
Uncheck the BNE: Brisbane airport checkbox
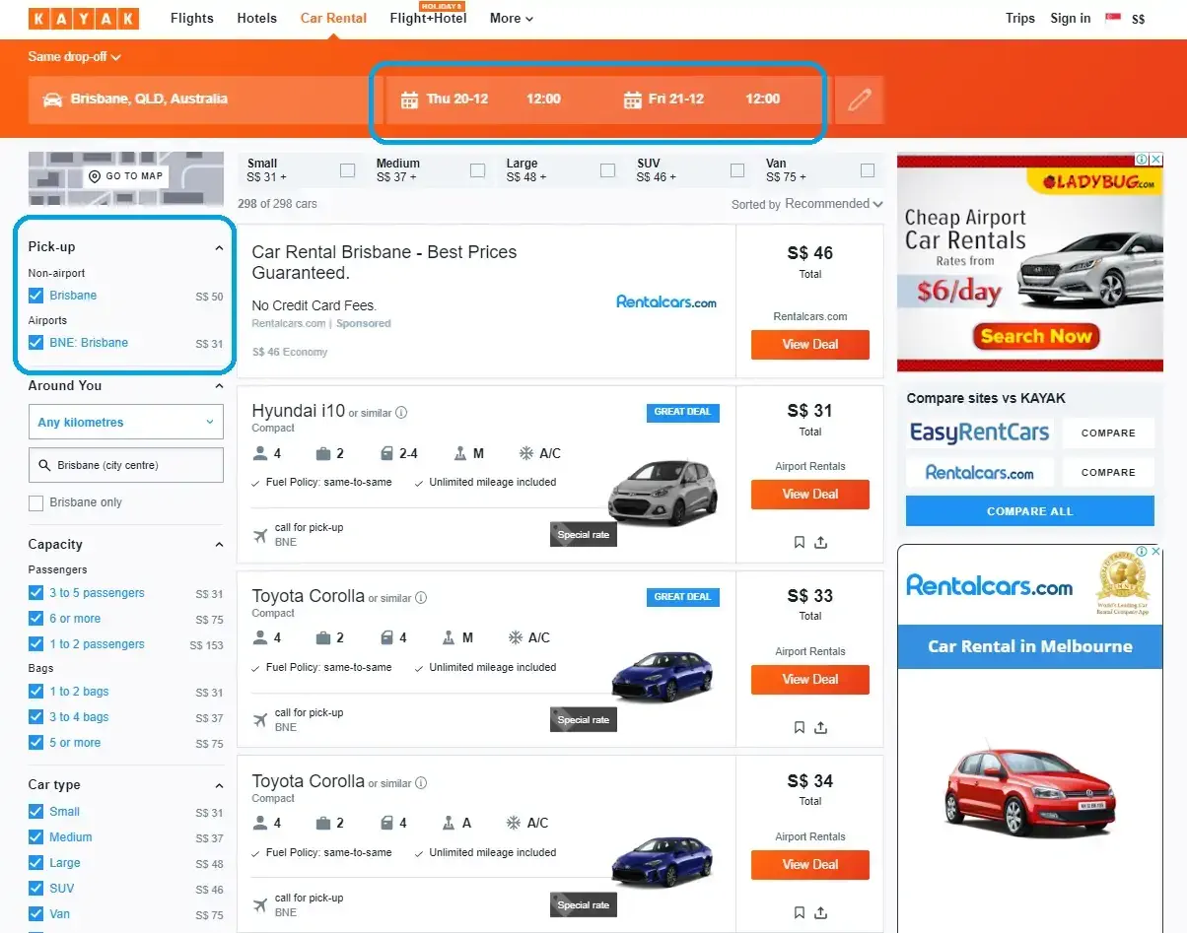pyautogui.click(x=36, y=343)
